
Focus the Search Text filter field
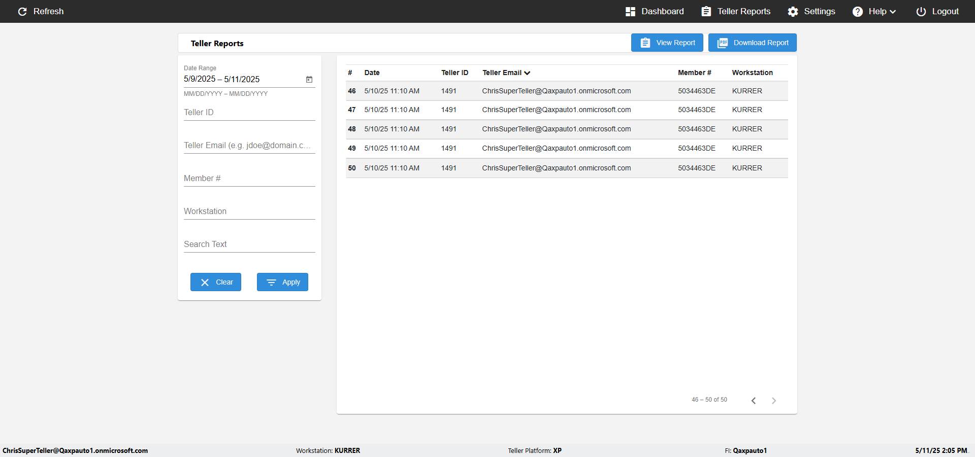[x=249, y=244]
